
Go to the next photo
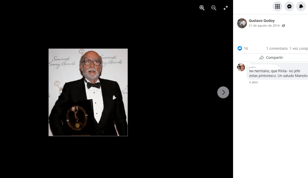point(223,93)
